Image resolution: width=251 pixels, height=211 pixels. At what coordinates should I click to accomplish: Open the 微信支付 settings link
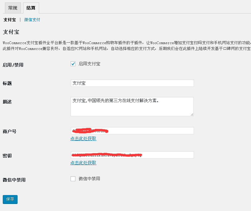[32, 20]
